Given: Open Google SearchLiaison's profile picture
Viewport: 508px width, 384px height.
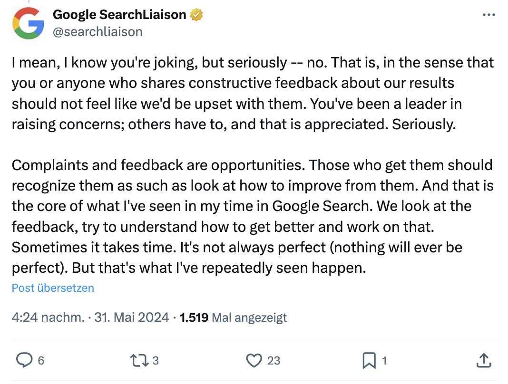Looking at the screenshot, I should tap(29, 23).
